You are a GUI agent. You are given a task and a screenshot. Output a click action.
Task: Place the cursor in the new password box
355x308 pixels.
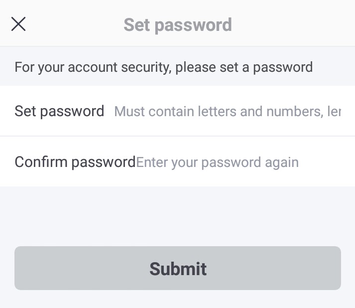tap(228, 111)
